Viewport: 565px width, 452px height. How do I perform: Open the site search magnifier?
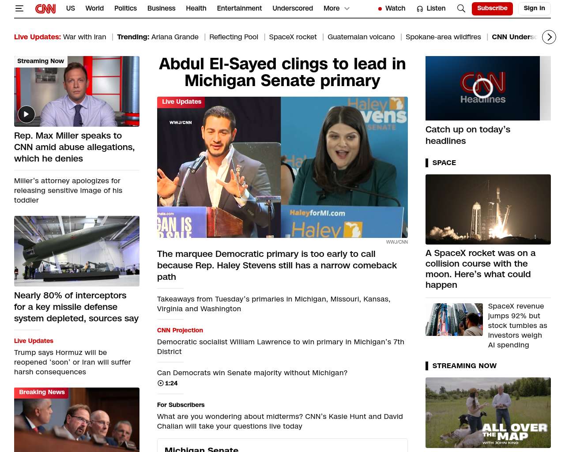(x=461, y=8)
